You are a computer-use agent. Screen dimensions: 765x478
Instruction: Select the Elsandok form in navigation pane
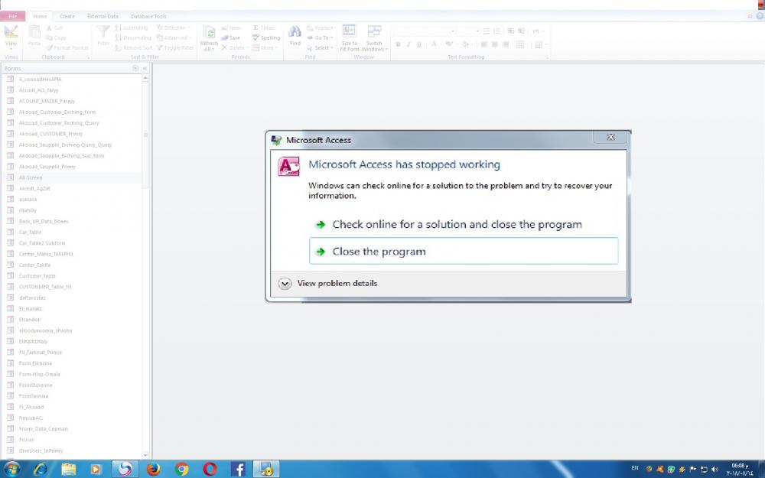72,320
